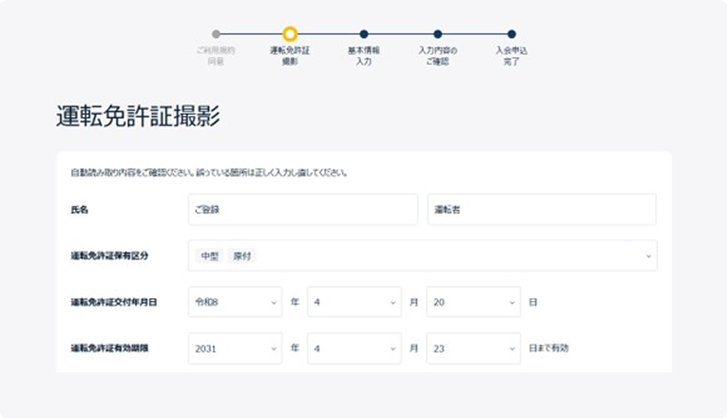Click the 運転免許証有効期限 label
The width and height of the screenshot is (727, 418).
click(x=109, y=348)
